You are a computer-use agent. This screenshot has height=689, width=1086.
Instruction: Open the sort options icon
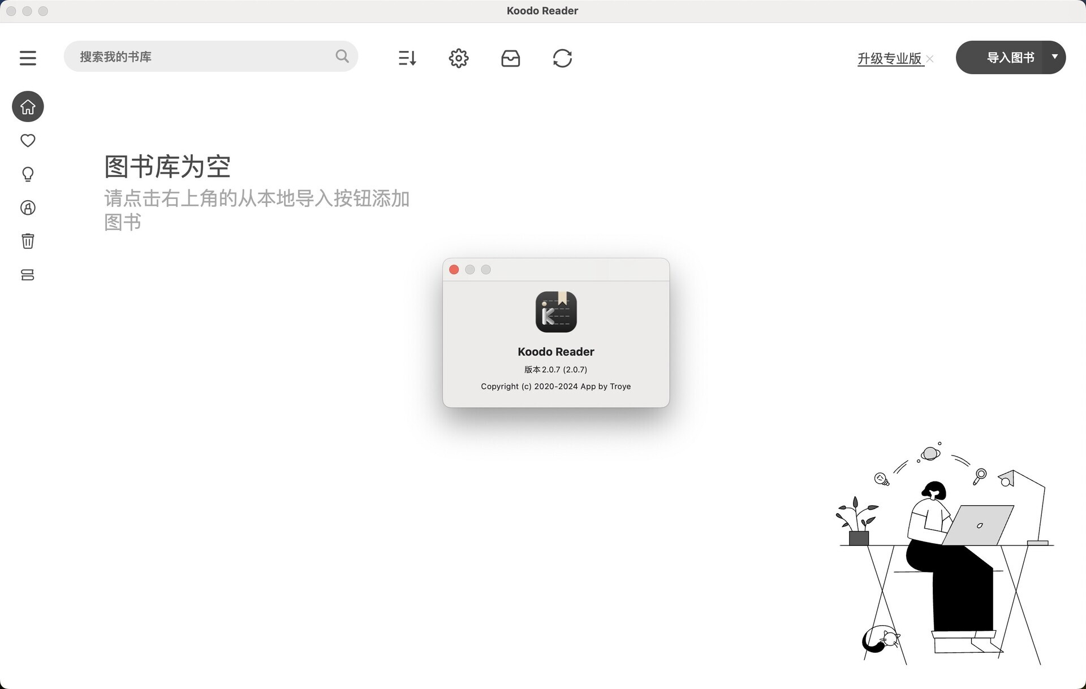407,58
